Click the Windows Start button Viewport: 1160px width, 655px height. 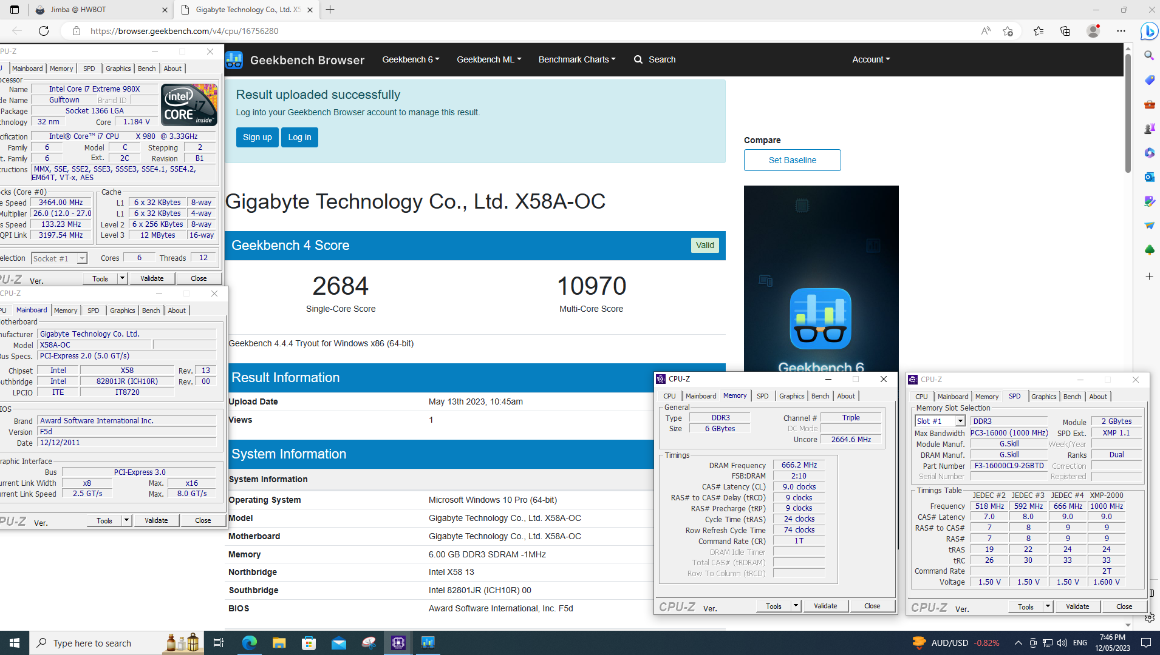(x=15, y=643)
